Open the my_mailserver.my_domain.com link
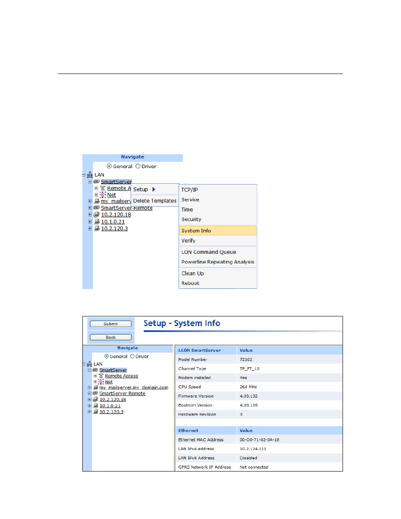Image resolution: width=401 pixels, height=519 pixels. click(x=134, y=387)
